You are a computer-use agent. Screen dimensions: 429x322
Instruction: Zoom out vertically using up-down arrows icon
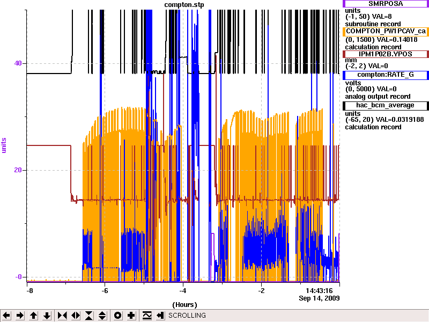102,316
